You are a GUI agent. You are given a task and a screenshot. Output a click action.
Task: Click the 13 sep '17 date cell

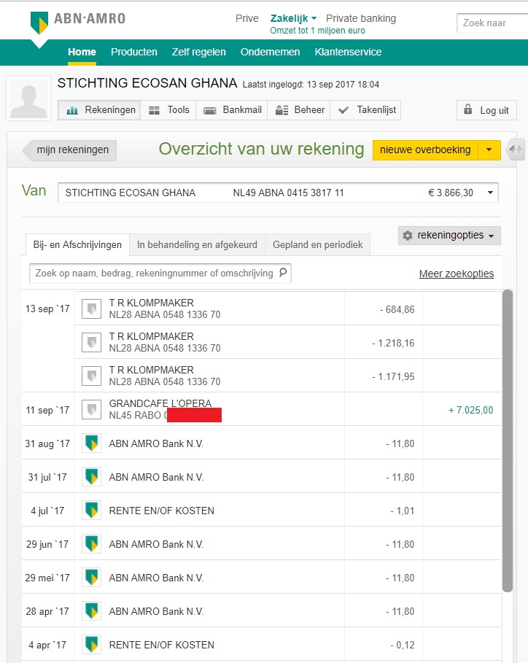[x=47, y=309]
